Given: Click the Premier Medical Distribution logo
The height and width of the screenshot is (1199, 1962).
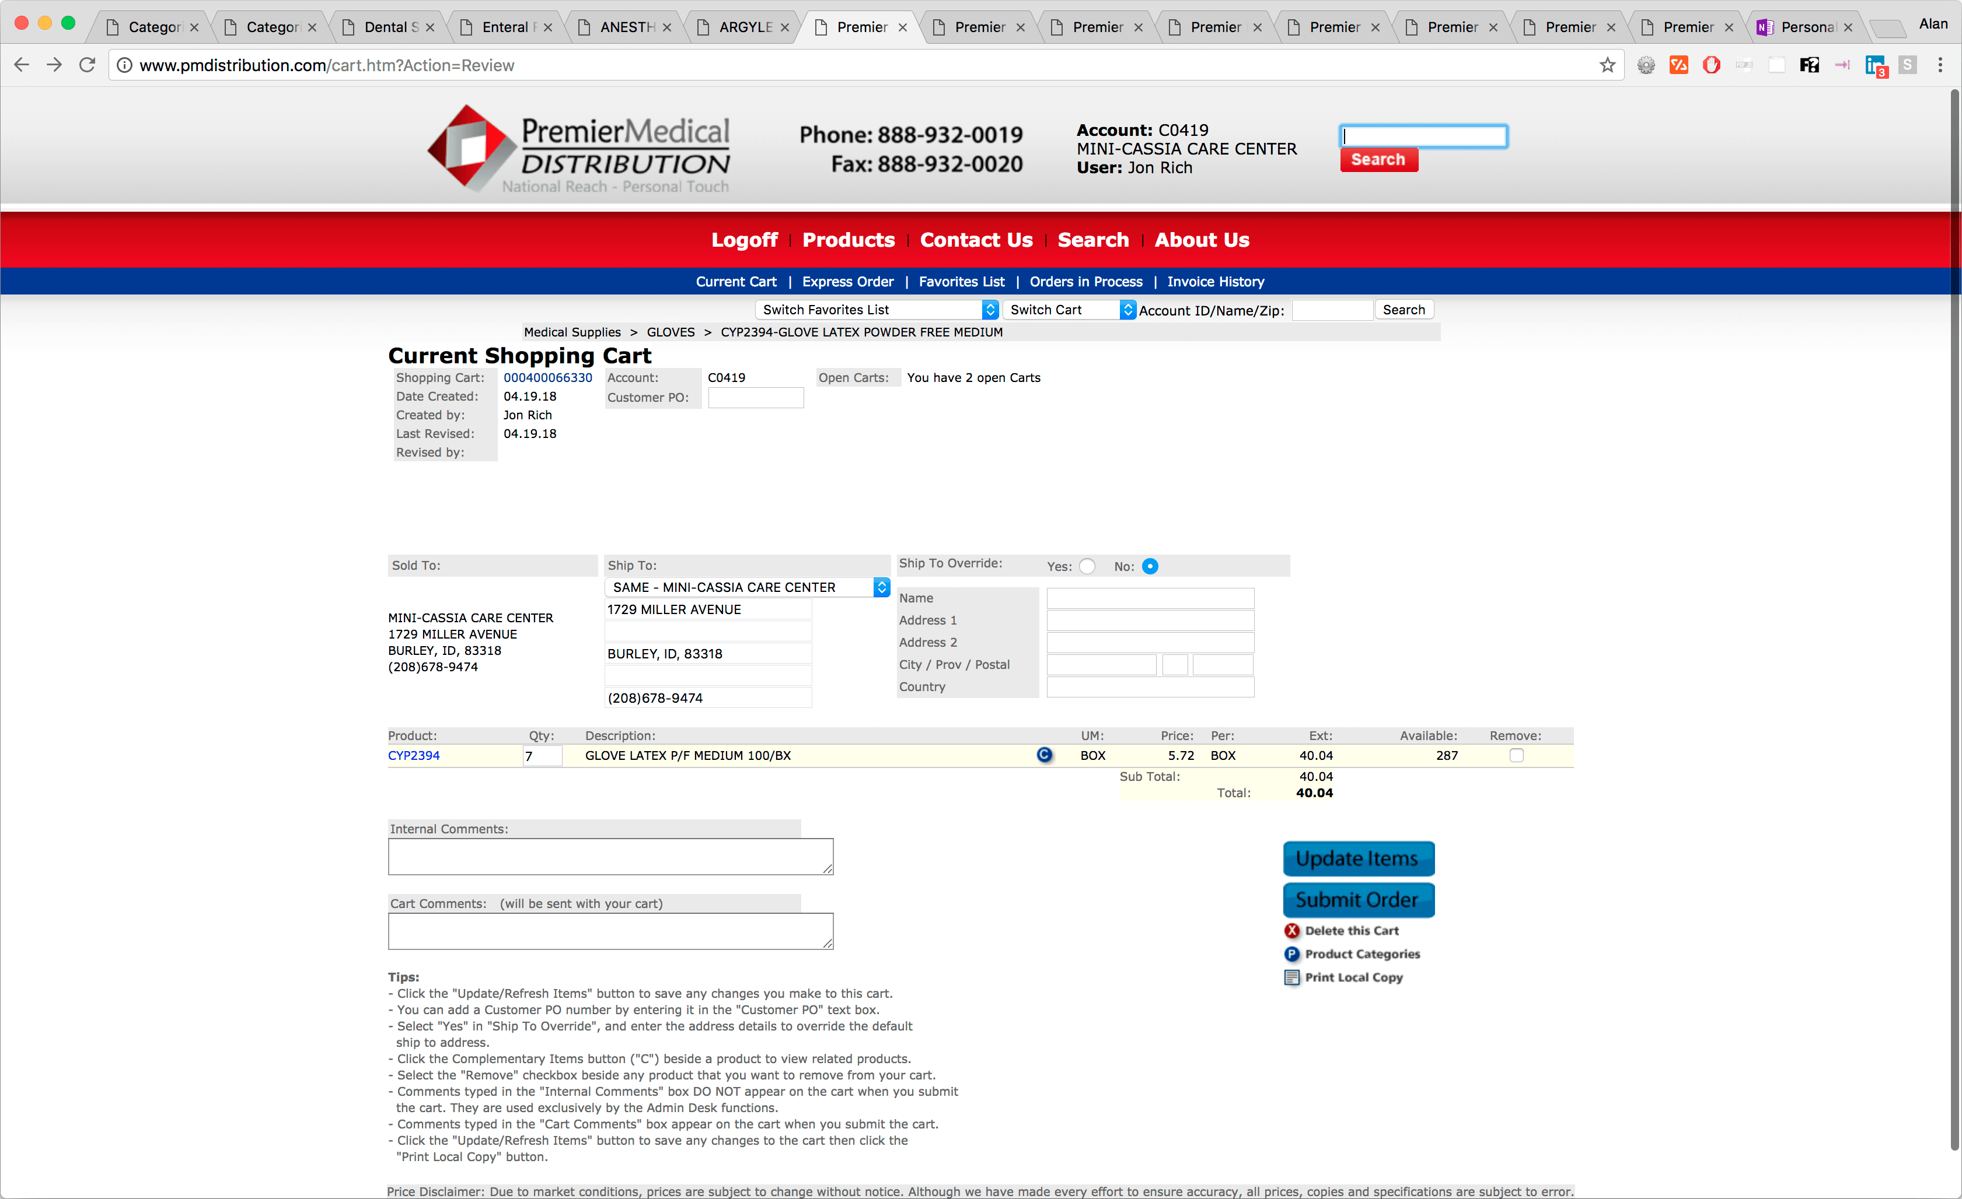Looking at the screenshot, I should 579,149.
